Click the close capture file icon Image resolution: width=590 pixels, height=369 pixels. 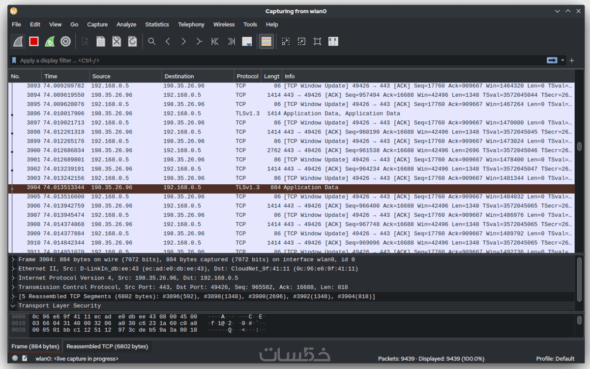coord(117,42)
